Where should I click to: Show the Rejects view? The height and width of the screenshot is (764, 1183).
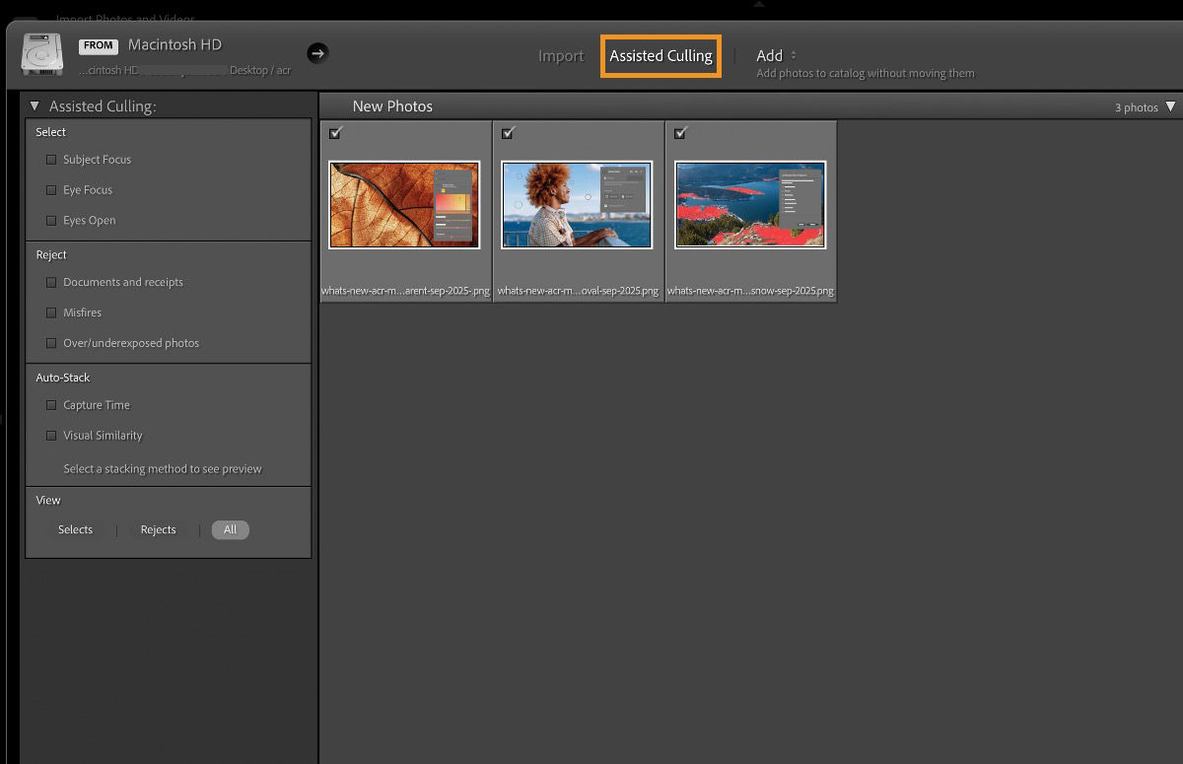click(x=157, y=529)
